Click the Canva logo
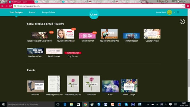The height and width of the screenshot is (107, 190). pos(94,14)
